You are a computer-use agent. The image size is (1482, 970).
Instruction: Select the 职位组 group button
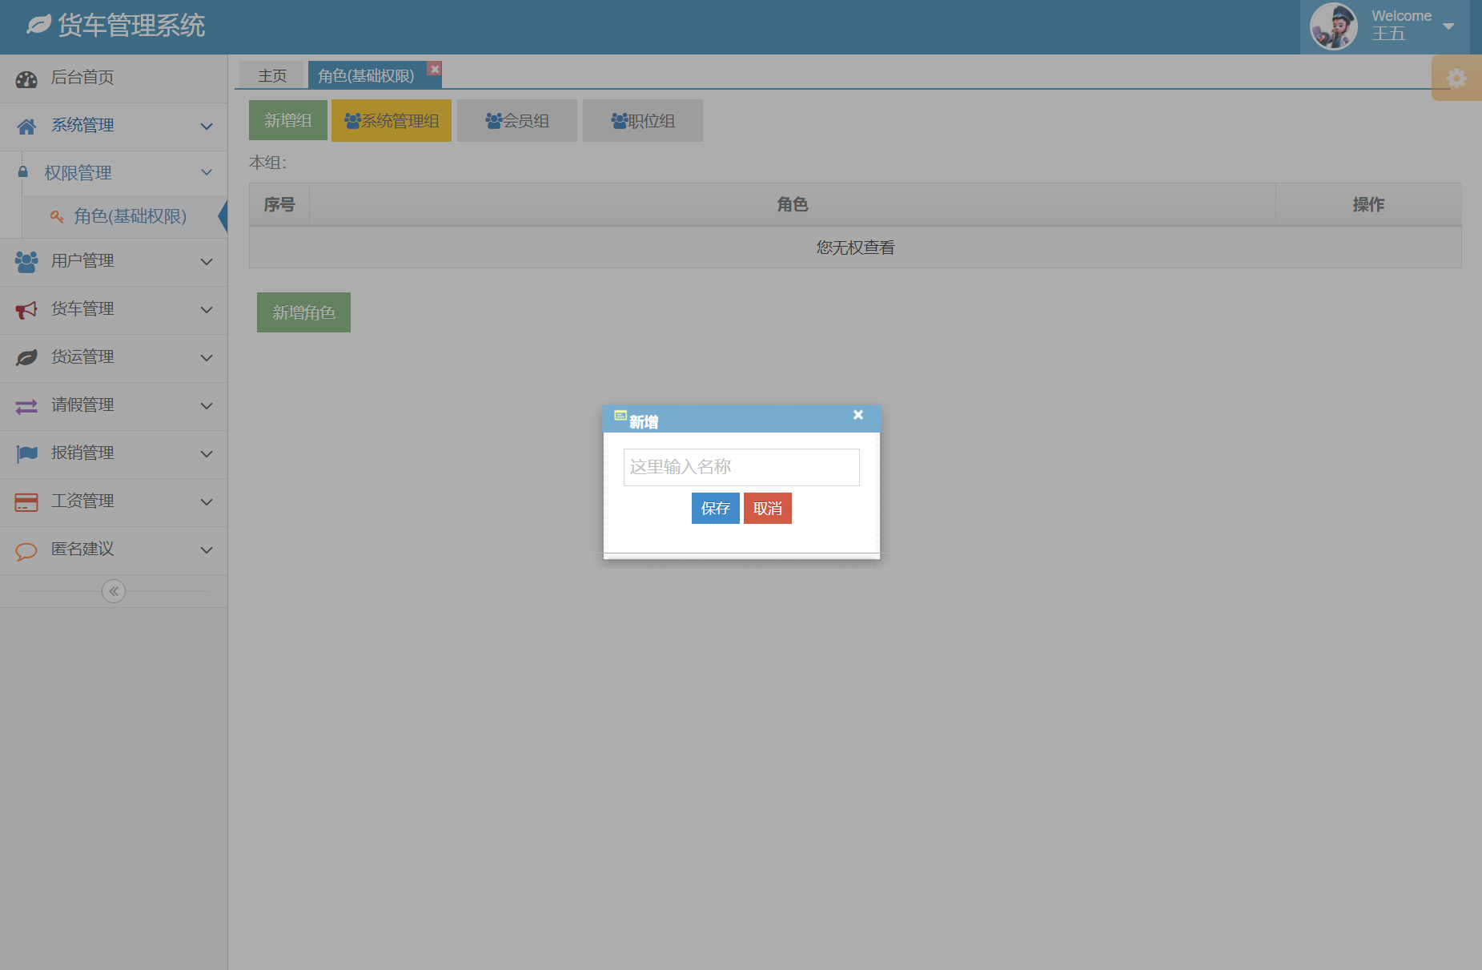click(643, 120)
